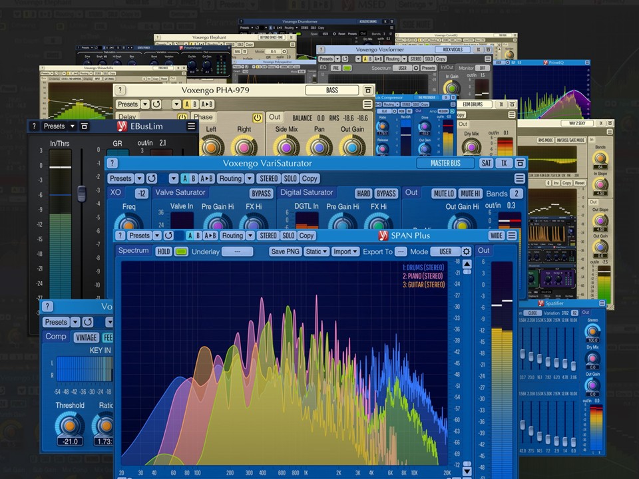Toggle the PHA-979 Delay power button
Viewport: 639px width, 479px height.
click(x=182, y=117)
